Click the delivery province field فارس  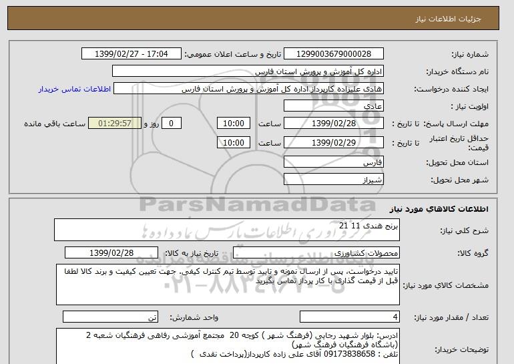tap(333, 162)
